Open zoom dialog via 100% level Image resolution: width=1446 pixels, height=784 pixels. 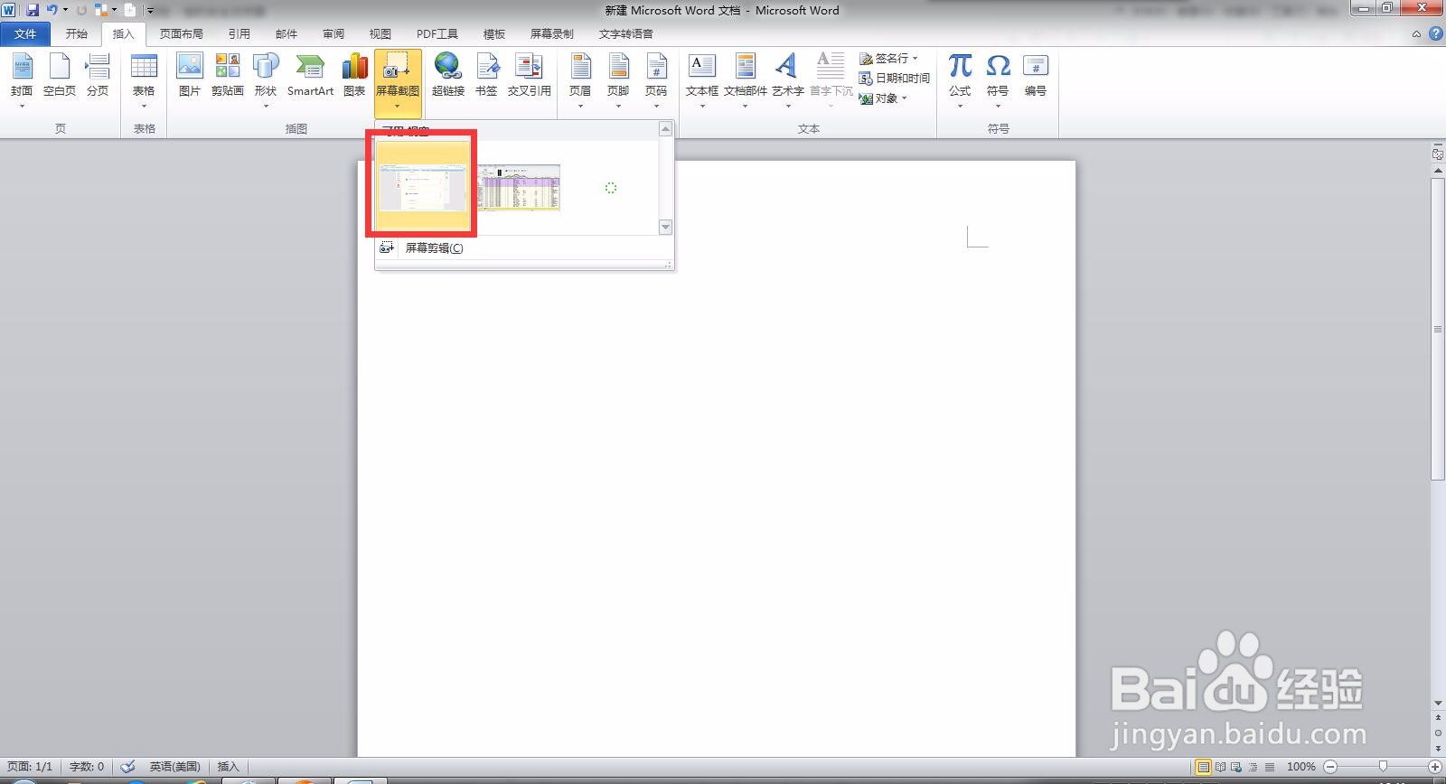click(1300, 767)
